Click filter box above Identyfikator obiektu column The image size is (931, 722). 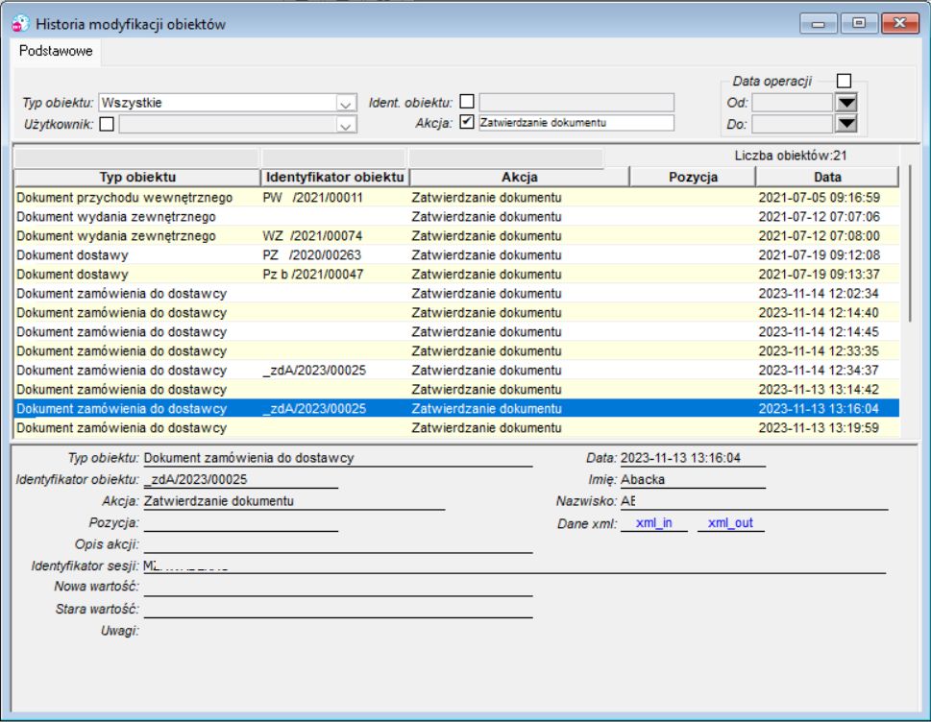click(x=333, y=157)
